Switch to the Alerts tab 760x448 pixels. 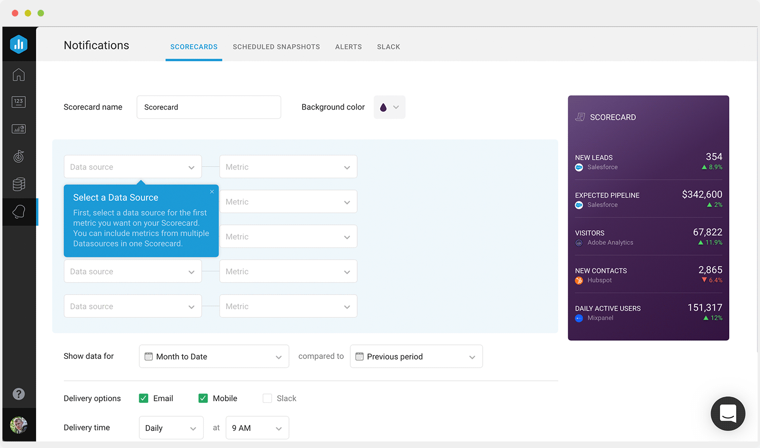pos(348,47)
